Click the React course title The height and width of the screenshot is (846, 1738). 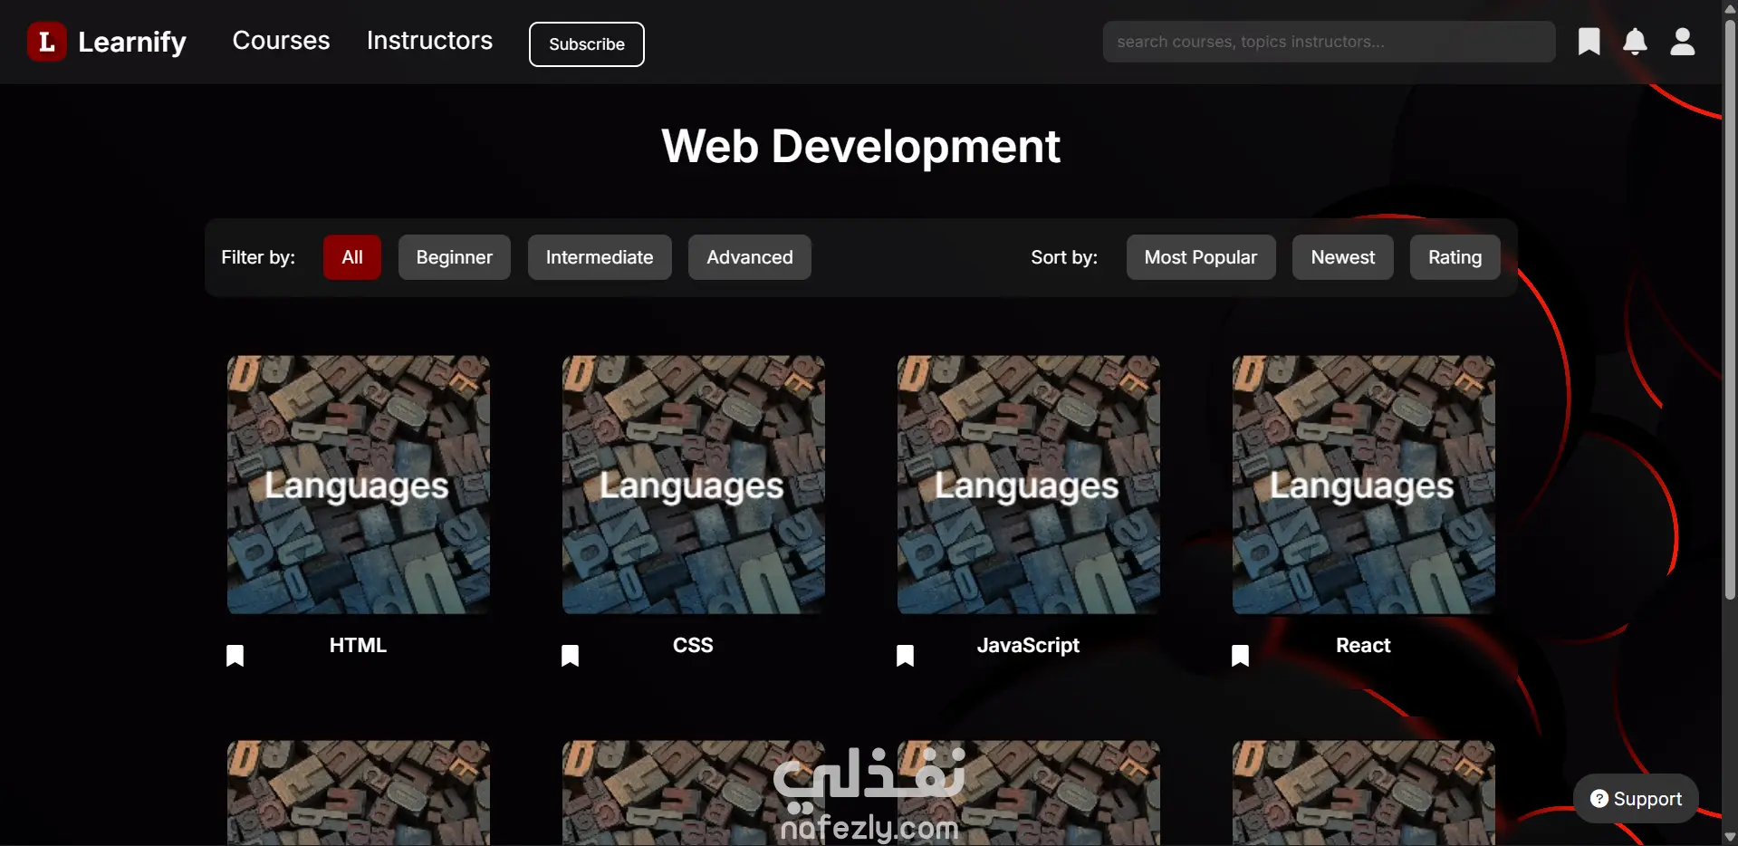1363,645
